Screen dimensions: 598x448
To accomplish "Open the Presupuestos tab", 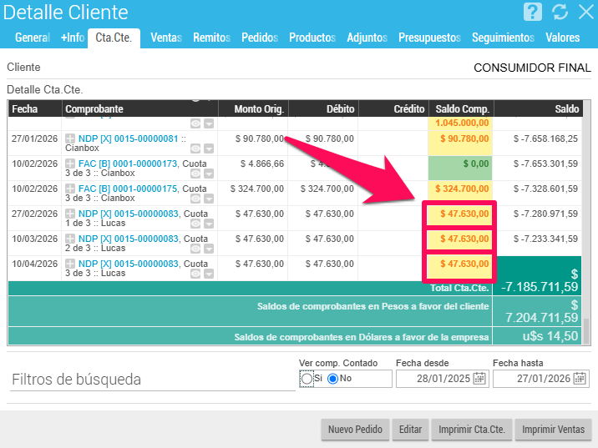I will [x=429, y=38].
